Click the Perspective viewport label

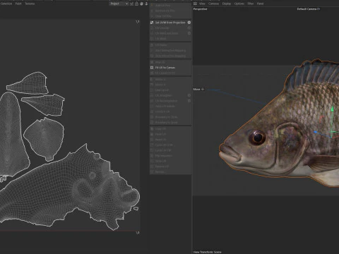click(x=200, y=9)
